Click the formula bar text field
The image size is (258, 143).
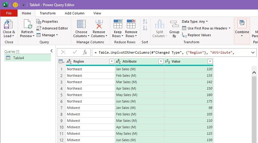coord(171,52)
